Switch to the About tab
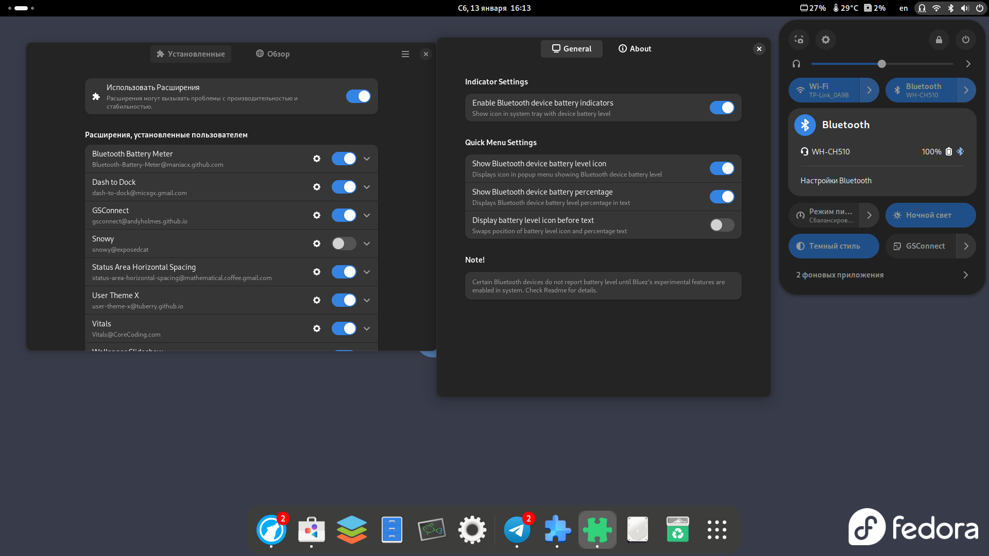 635,49
